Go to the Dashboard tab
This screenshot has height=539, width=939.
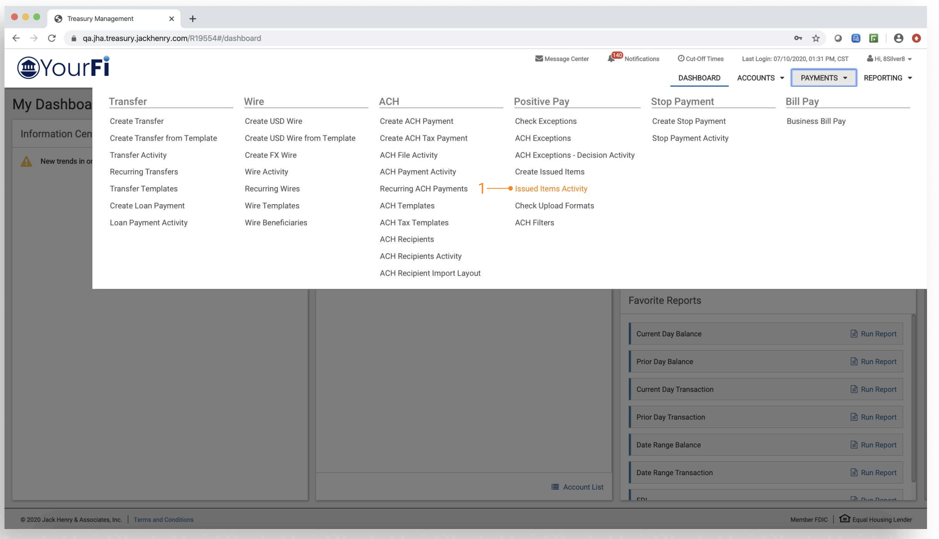[699, 78]
